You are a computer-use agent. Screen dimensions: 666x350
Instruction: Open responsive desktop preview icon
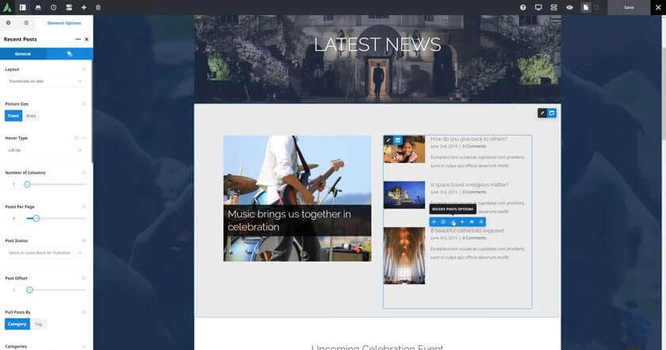click(x=538, y=7)
